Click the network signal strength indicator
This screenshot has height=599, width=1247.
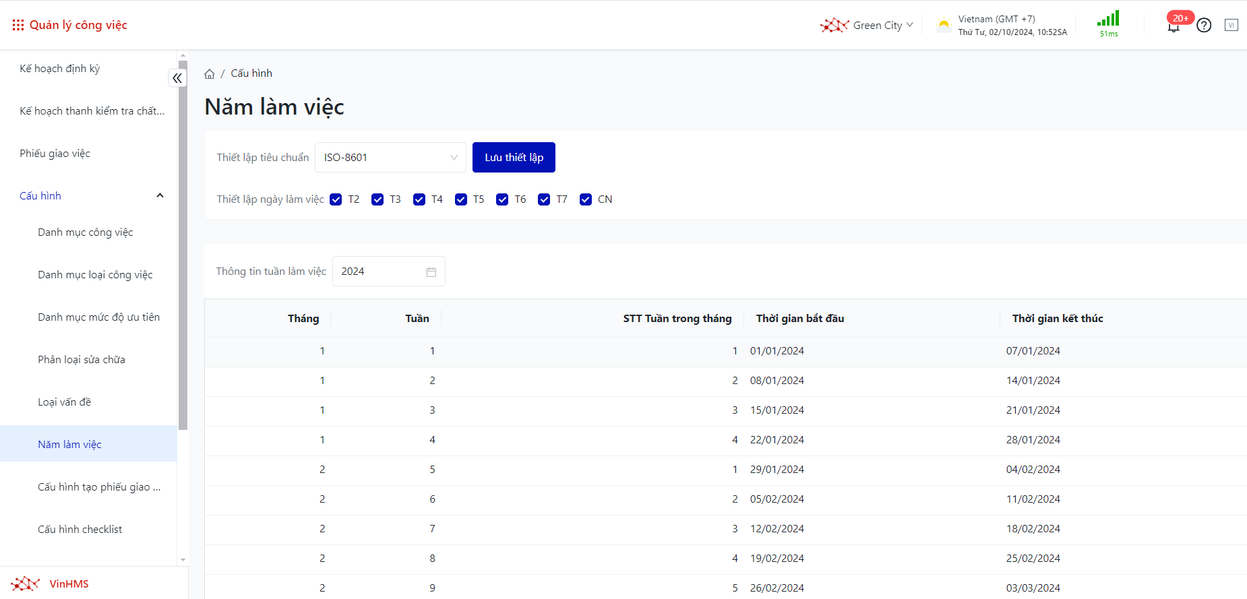(x=1108, y=19)
